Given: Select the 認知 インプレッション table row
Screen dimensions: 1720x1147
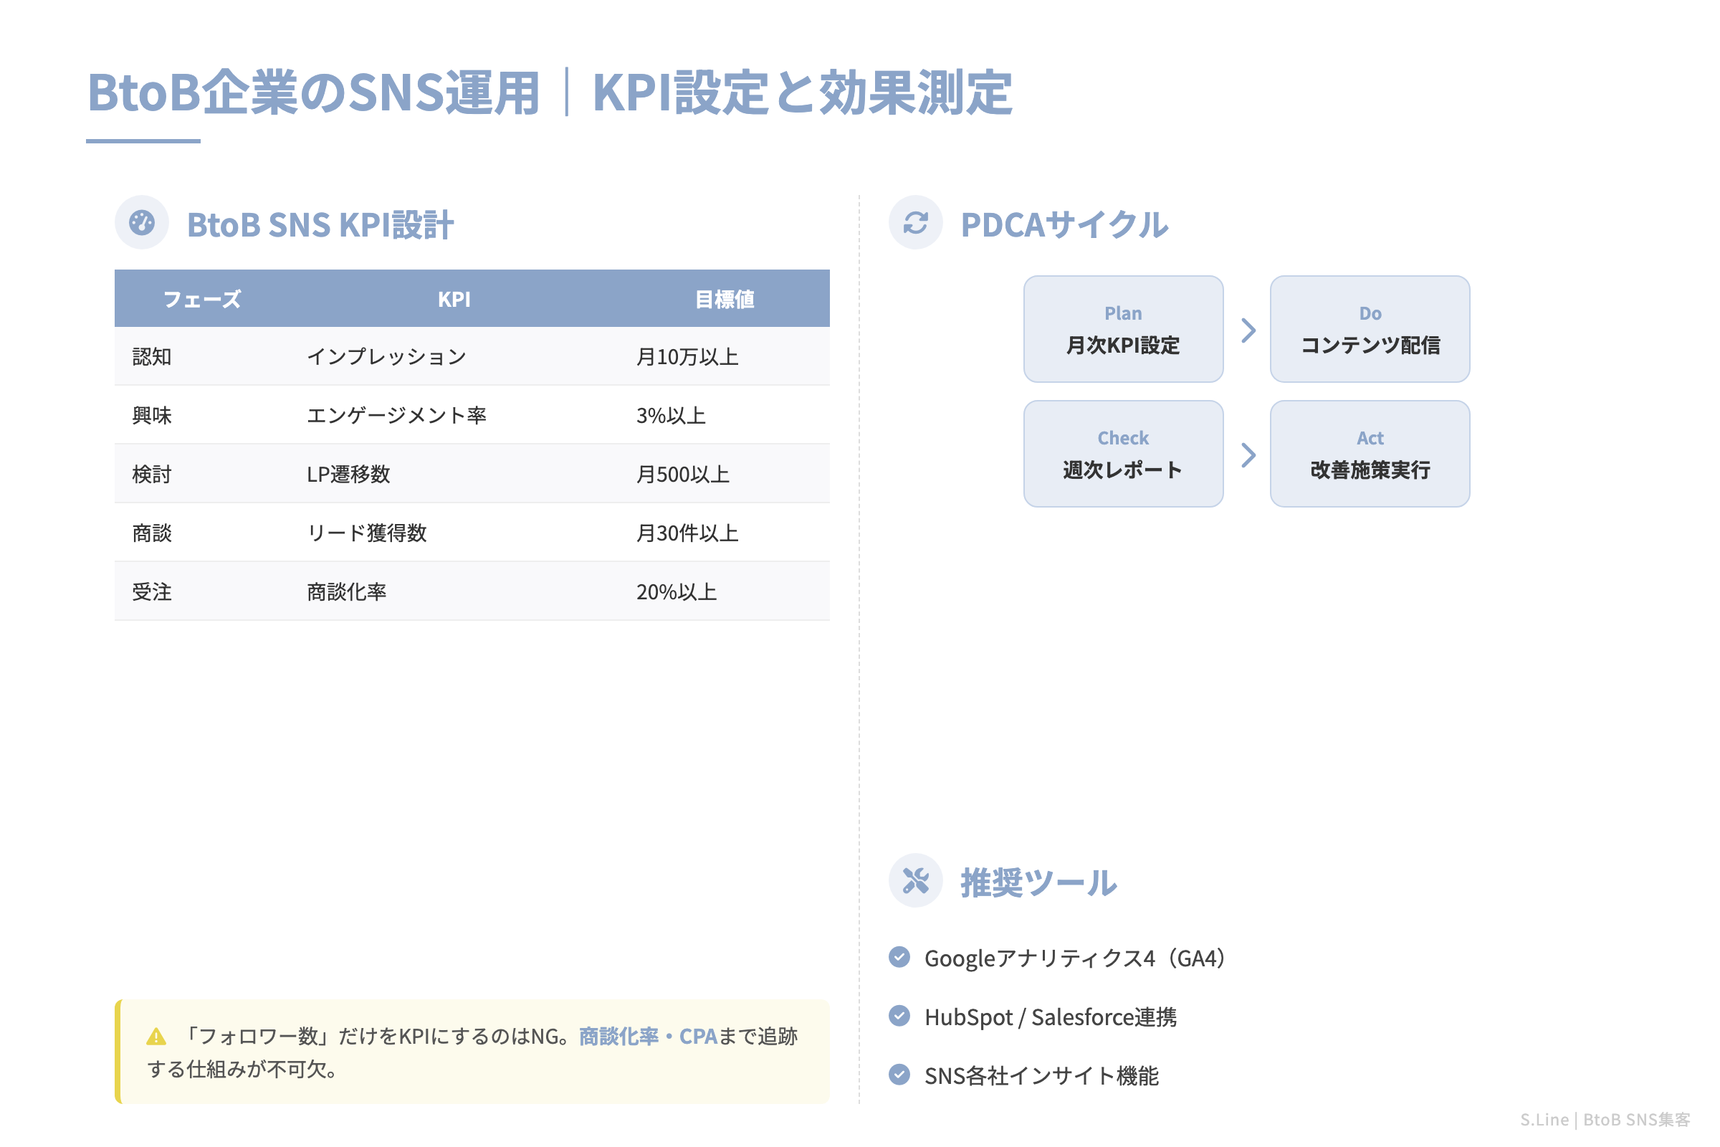Looking at the screenshot, I should [x=472, y=356].
